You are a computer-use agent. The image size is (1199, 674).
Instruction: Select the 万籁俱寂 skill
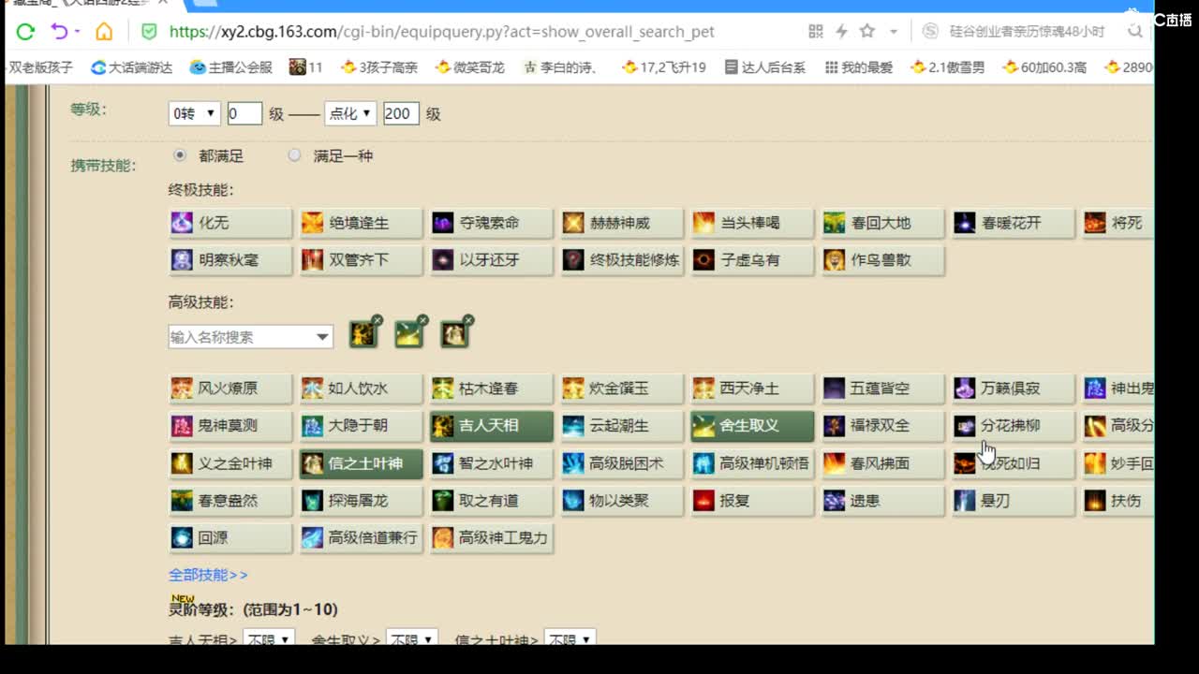click(1014, 388)
